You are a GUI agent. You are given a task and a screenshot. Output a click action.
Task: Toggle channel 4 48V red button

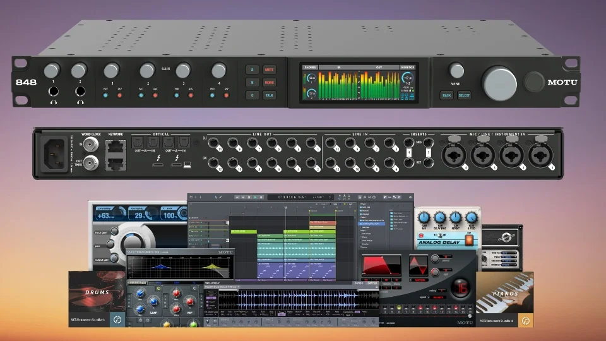coord(227,95)
